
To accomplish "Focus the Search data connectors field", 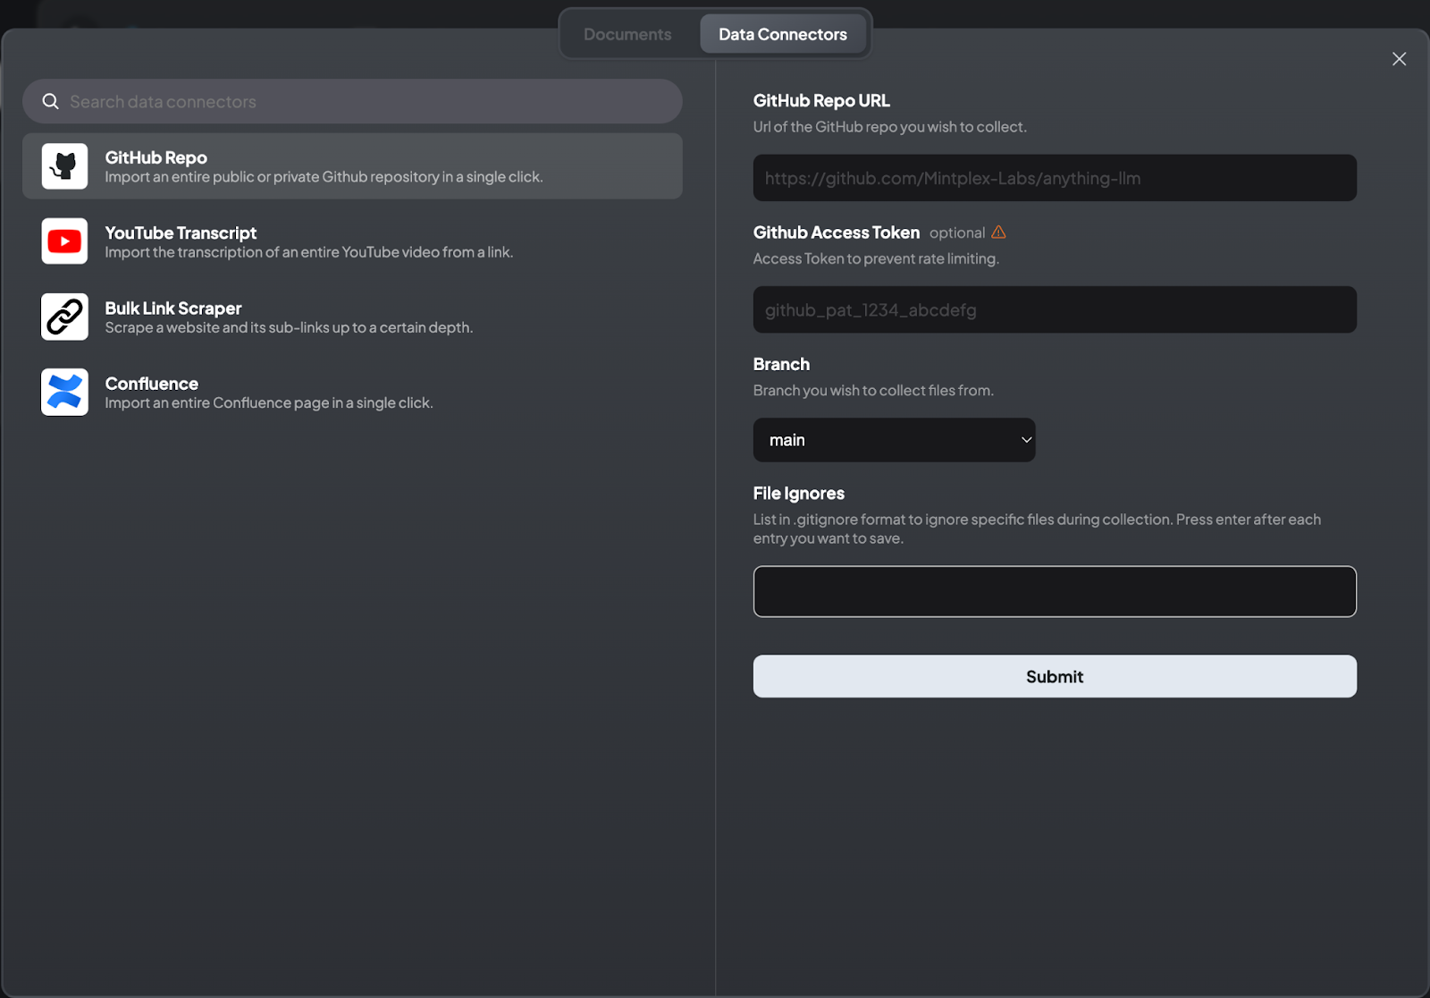I will click(x=352, y=101).
